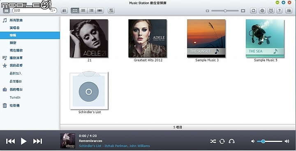Open the Schindler's List artist link in player
Screen dimensions: 296x151
point(114,146)
